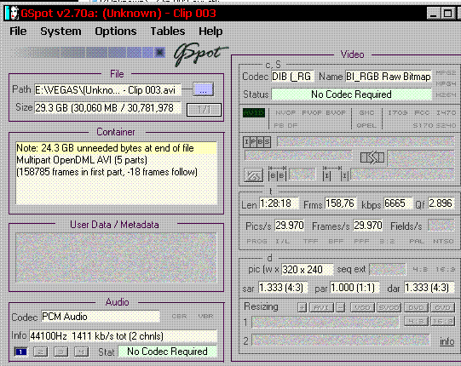Click the VBR audio indicator
This screenshot has height=366, width=461.
(x=205, y=317)
